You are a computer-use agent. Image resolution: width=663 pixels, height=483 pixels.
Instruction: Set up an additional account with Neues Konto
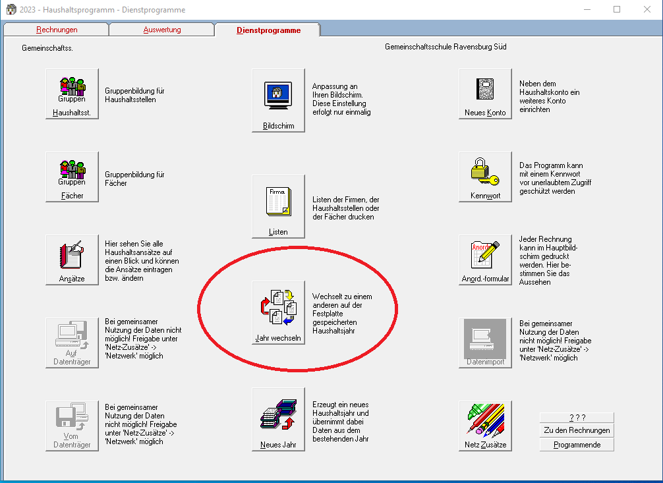[485, 95]
